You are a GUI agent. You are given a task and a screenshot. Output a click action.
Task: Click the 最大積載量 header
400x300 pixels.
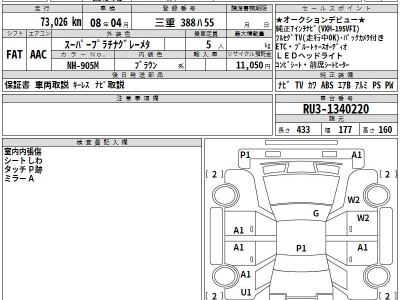click(249, 34)
